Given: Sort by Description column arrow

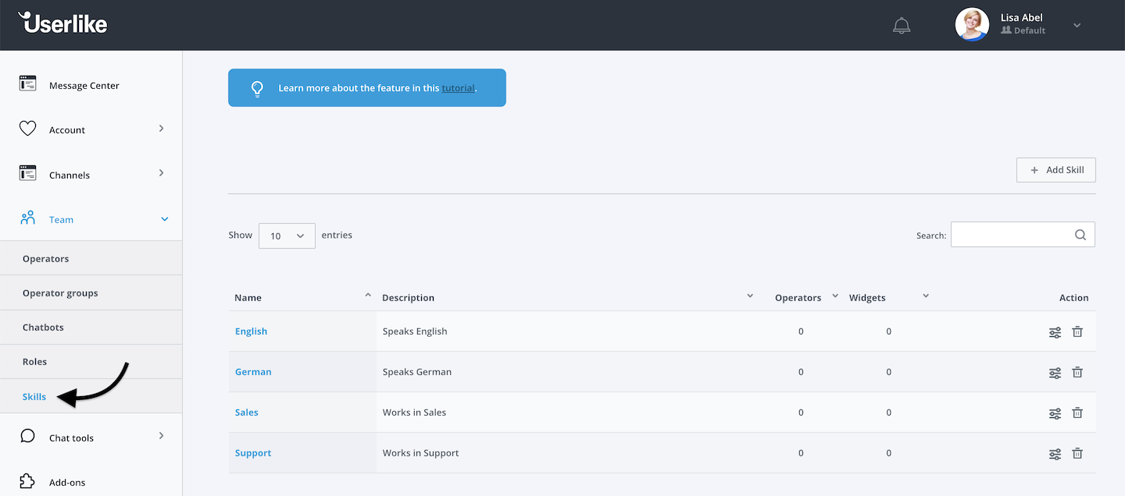Looking at the screenshot, I should click(750, 296).
